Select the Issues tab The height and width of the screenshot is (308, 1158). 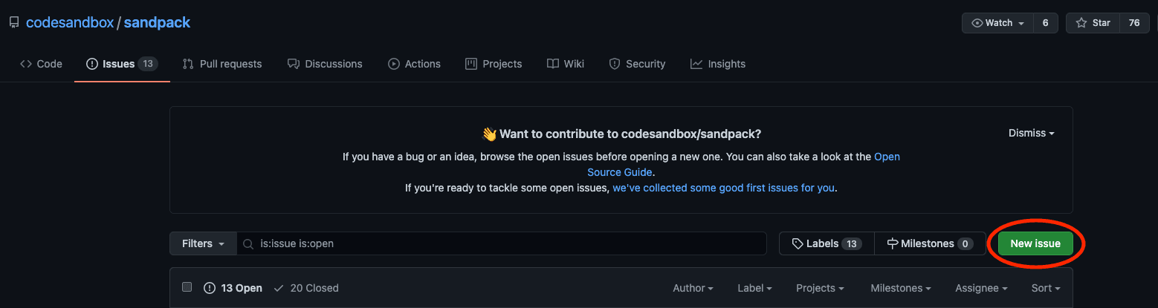(122, 64)
